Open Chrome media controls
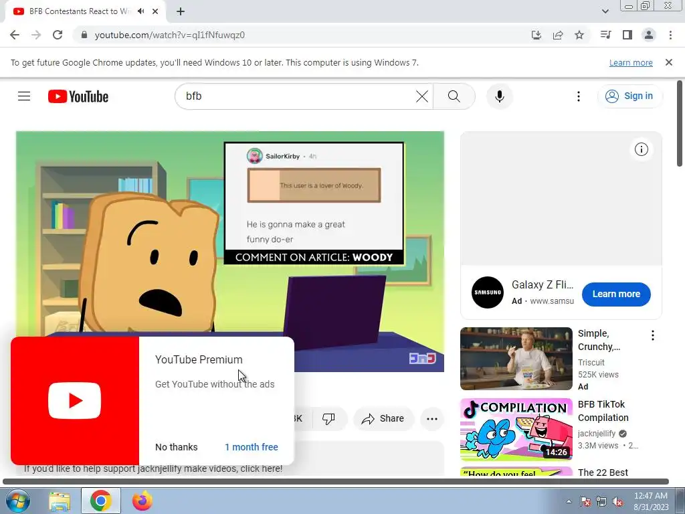This screenshot has width=685, height=514. [x=605, y=35]
